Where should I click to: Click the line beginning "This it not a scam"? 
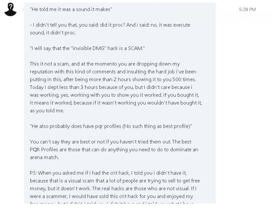(x=105, y=64)
